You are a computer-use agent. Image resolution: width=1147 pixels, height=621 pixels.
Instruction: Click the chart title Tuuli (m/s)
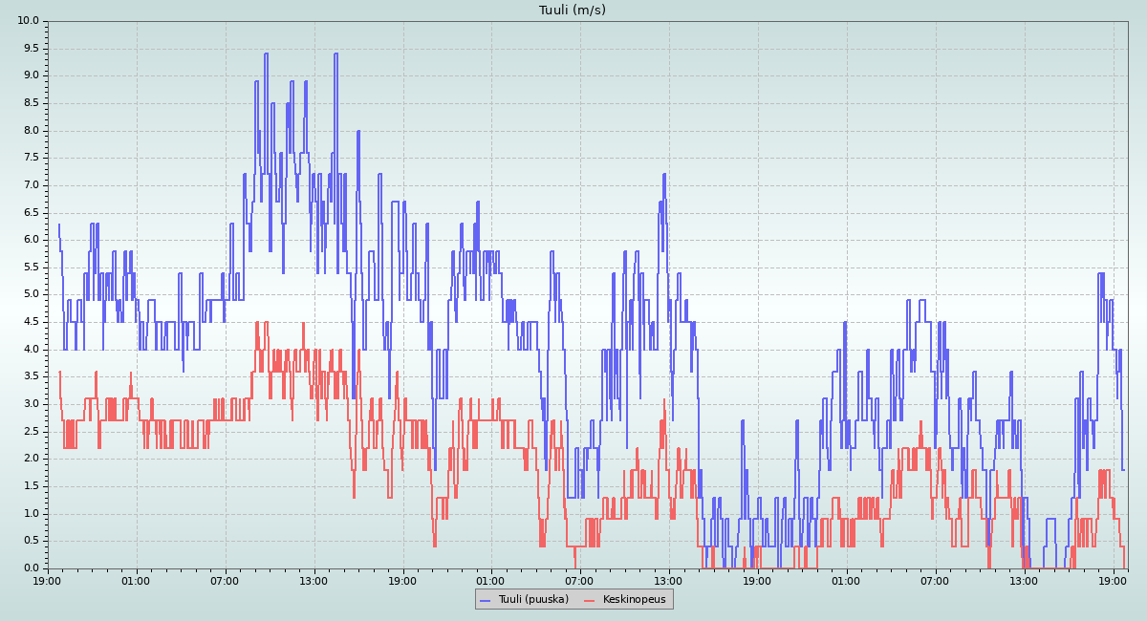click(573, 10)
